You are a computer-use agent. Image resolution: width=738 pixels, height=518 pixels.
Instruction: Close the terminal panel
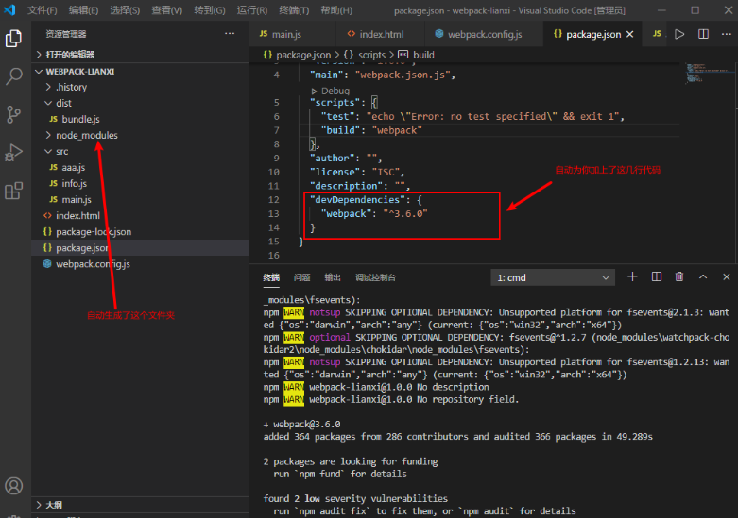click(x=727, y=276)
